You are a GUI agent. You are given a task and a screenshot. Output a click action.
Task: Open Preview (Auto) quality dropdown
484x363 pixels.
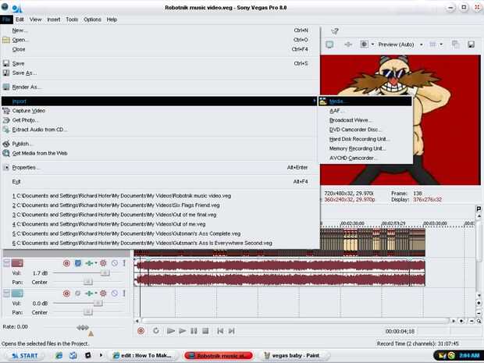tap(422, 44)
